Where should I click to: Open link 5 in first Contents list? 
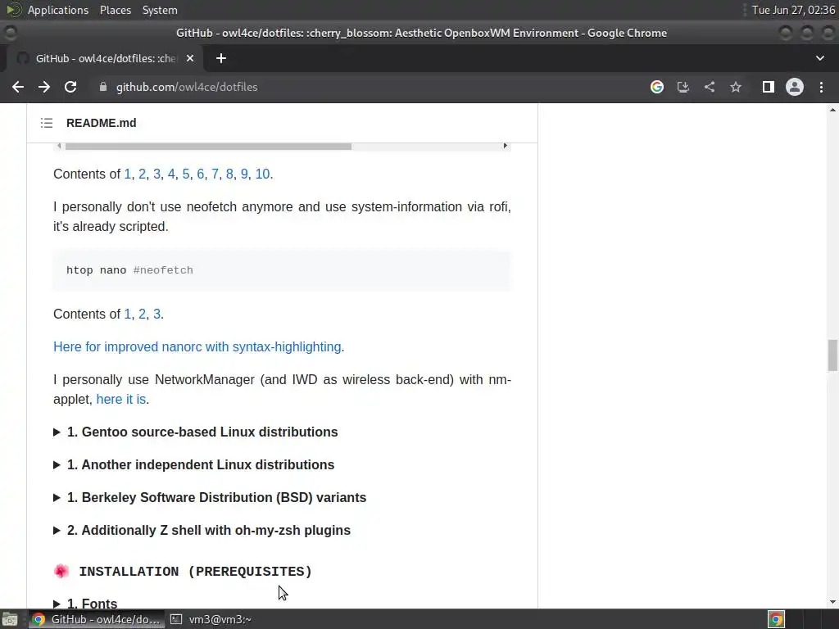coord(186,174)
